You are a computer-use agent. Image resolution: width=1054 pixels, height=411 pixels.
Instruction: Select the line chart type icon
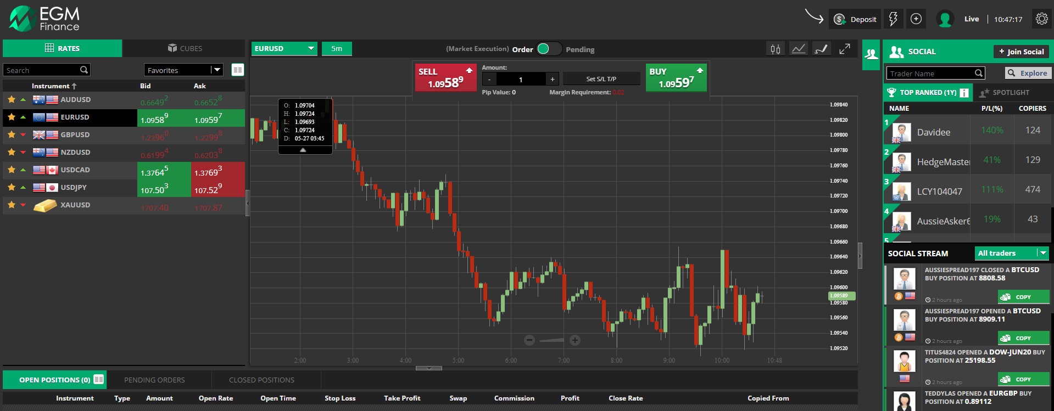click(x=799, y=49)
